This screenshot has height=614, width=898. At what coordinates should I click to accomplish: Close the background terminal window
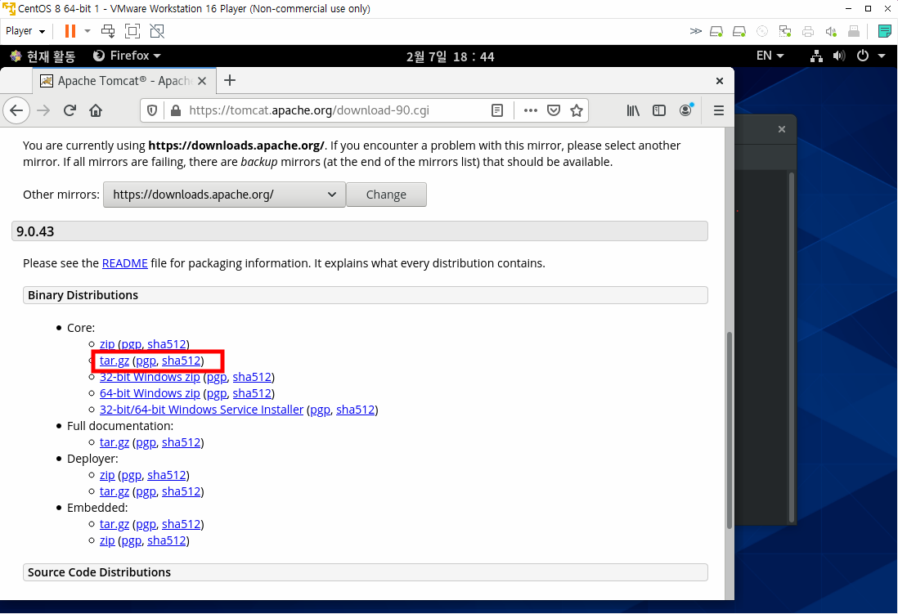782,129
